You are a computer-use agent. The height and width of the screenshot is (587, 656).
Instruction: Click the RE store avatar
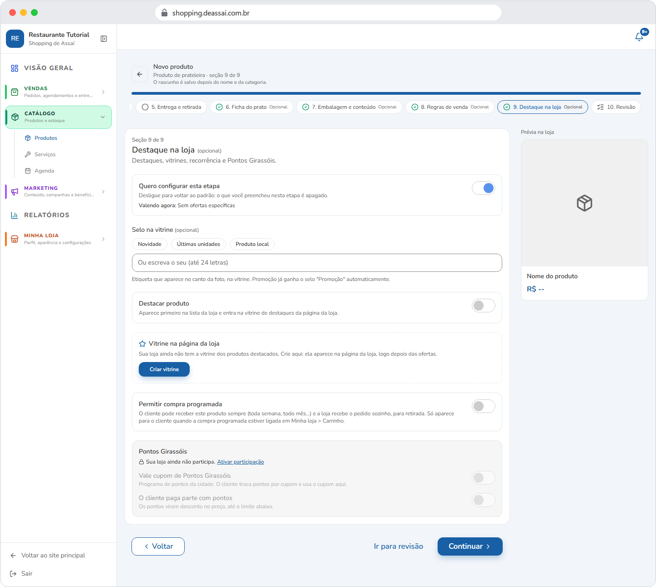[x=15, y=39]
